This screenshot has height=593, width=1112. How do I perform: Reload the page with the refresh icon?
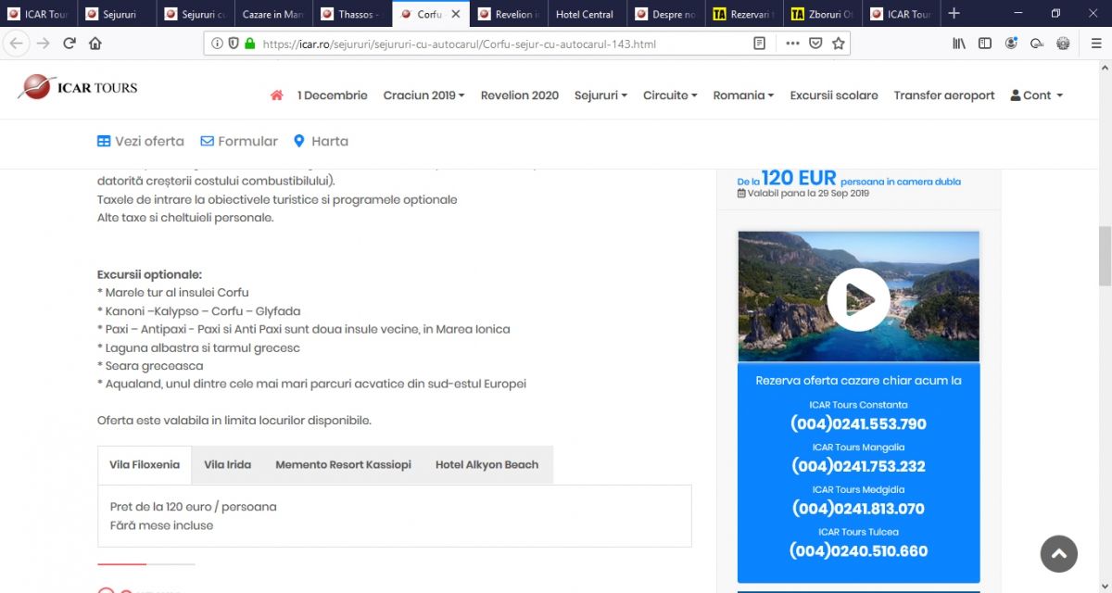[x=69, y=44]
